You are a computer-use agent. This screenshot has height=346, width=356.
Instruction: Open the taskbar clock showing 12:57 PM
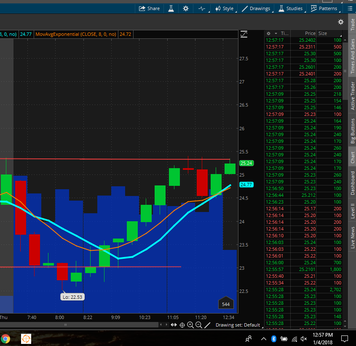point(323,338)
